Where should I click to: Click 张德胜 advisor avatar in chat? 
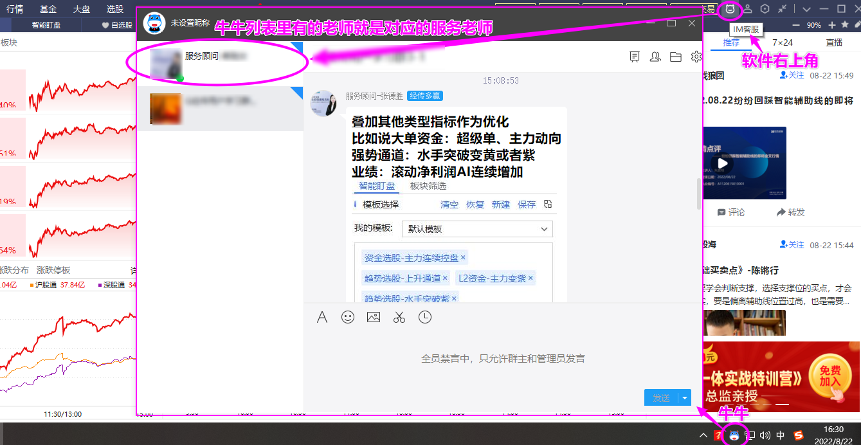tap(324, 103)
